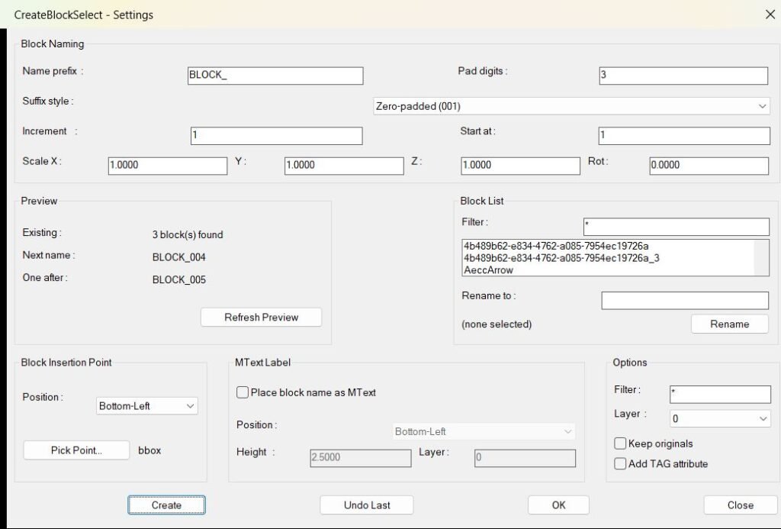Click the BLOCK_004 next name text
Screen dimensions: 781x529
[x=178, y=257]
